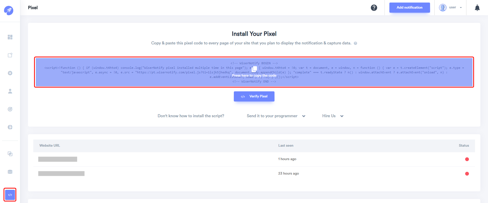This screenshot has height=203, width=488.
Task: Expand the user account dropdown
Action: coord(450,8)
